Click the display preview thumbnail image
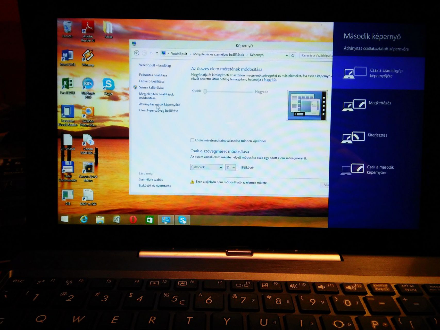The height and width of the screenshot is (330, 440). 307,105
